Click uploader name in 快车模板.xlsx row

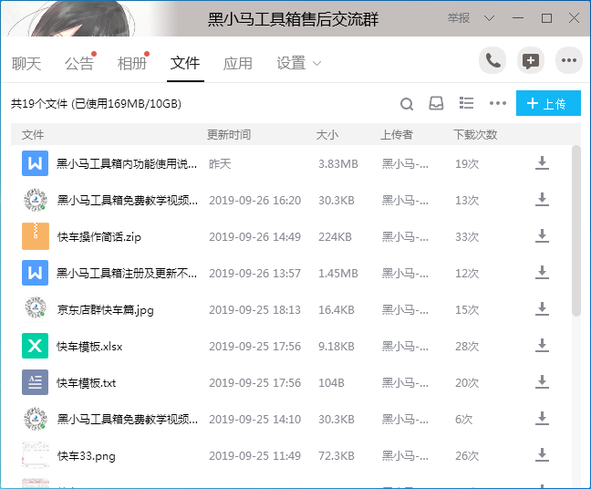405,346
